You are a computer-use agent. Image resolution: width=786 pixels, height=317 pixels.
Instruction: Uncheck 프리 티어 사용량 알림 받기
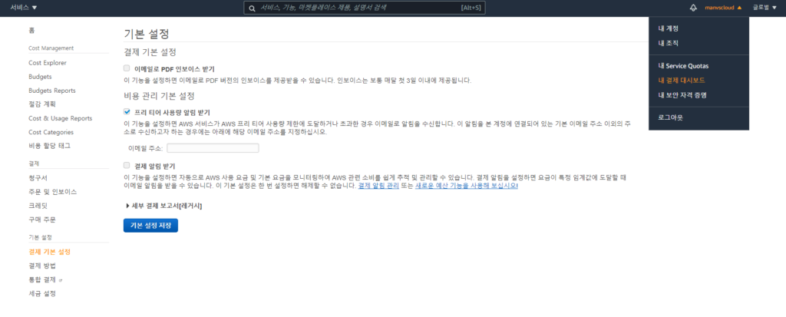pyautogui.click(x=127, y=111)
